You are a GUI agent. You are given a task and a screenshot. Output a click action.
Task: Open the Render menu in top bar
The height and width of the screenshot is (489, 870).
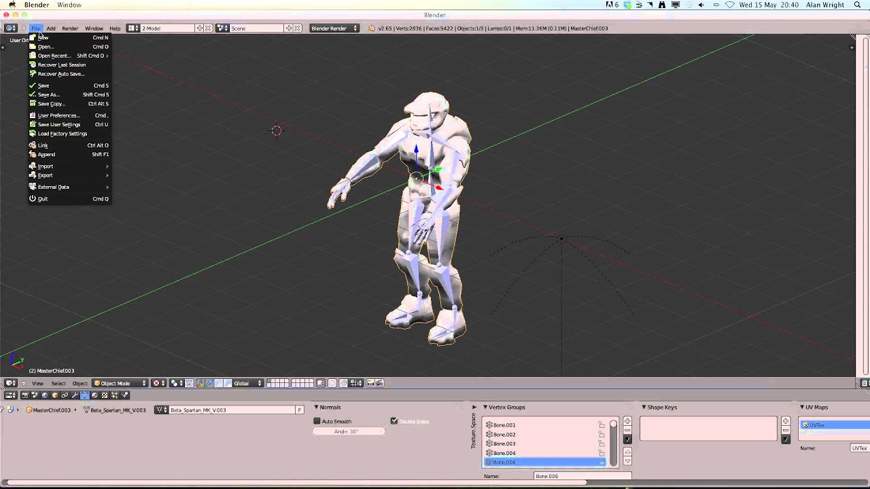(70, 29)
